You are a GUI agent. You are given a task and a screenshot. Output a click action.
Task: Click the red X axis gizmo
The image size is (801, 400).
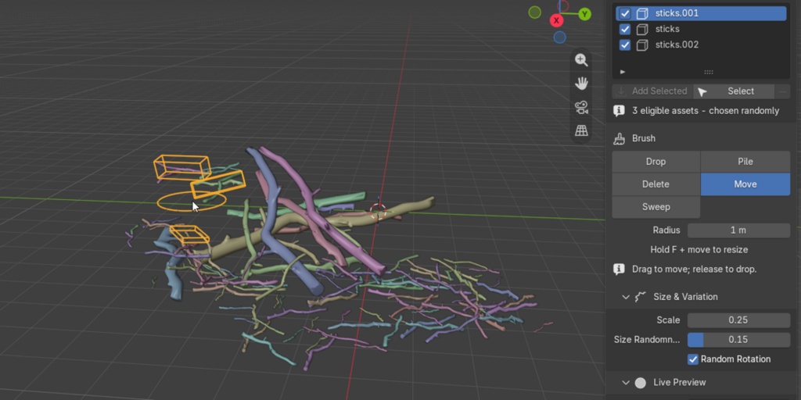tap(556, 20)
